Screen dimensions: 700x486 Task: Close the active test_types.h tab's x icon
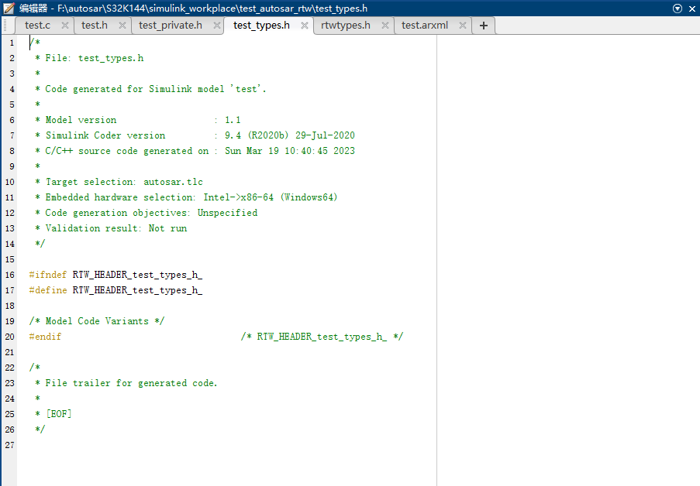(304, 25)
